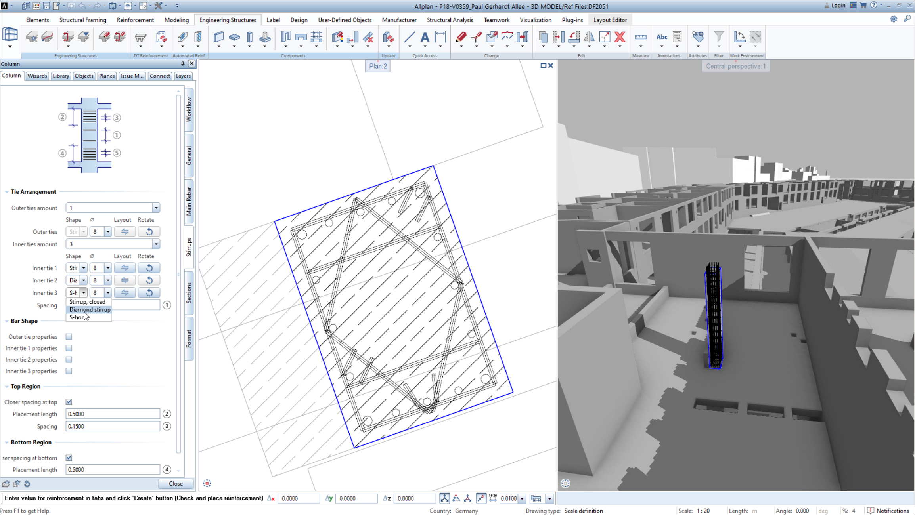Image resolution: width=915 pixels, height=515 pixels.
Task: Open Notifications in status bar
Action: (888, 511)
